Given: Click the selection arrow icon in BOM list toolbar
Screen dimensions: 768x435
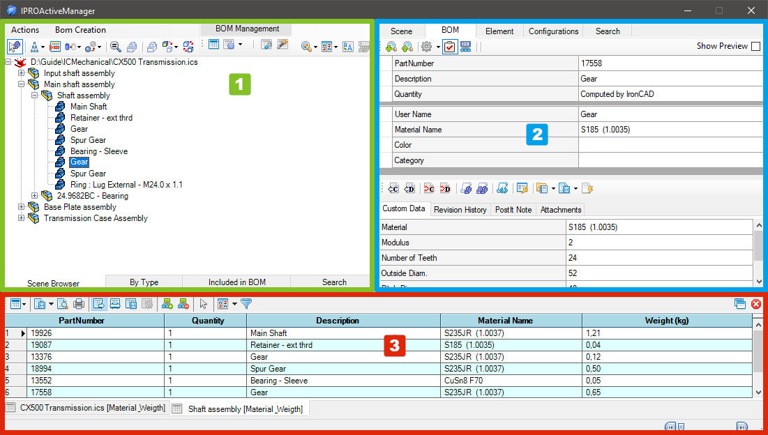Looking at the screenshot, I should [204, 304].
